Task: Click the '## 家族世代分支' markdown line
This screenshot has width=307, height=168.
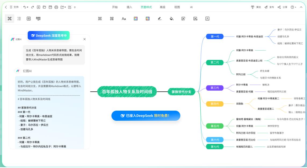Action: (27, 108)
